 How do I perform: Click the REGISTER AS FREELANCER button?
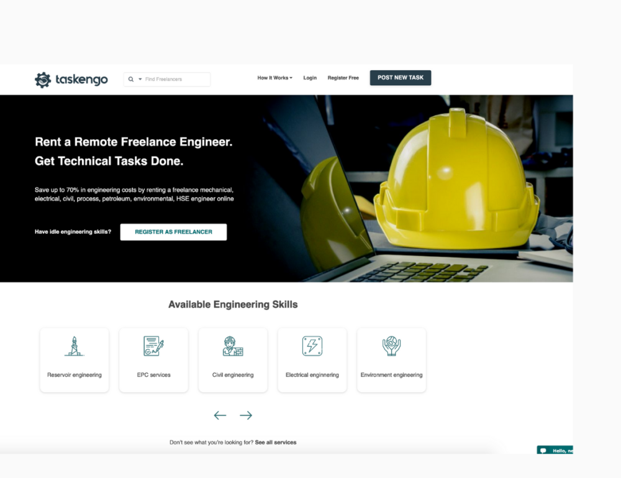pyautogui.click(x=173, y=232)
